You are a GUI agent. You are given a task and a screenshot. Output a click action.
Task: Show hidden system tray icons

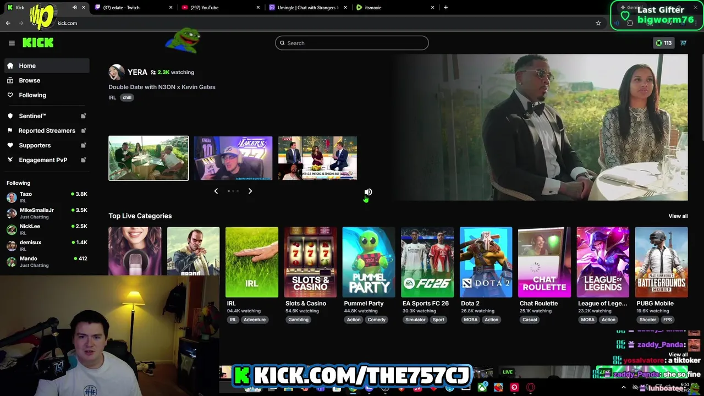click(624, 387)
